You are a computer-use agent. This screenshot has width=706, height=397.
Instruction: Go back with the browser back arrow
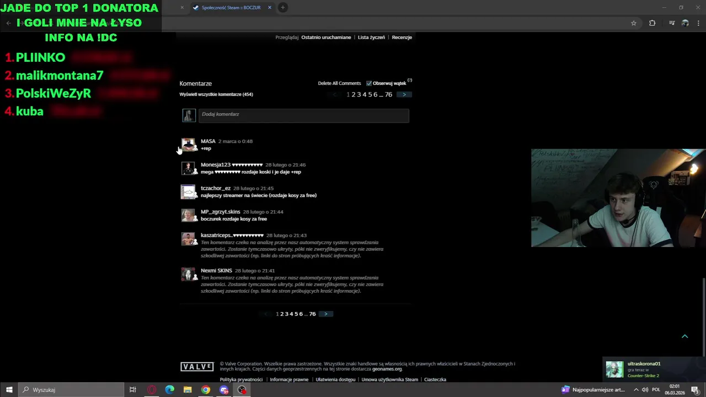pos(8,23)
